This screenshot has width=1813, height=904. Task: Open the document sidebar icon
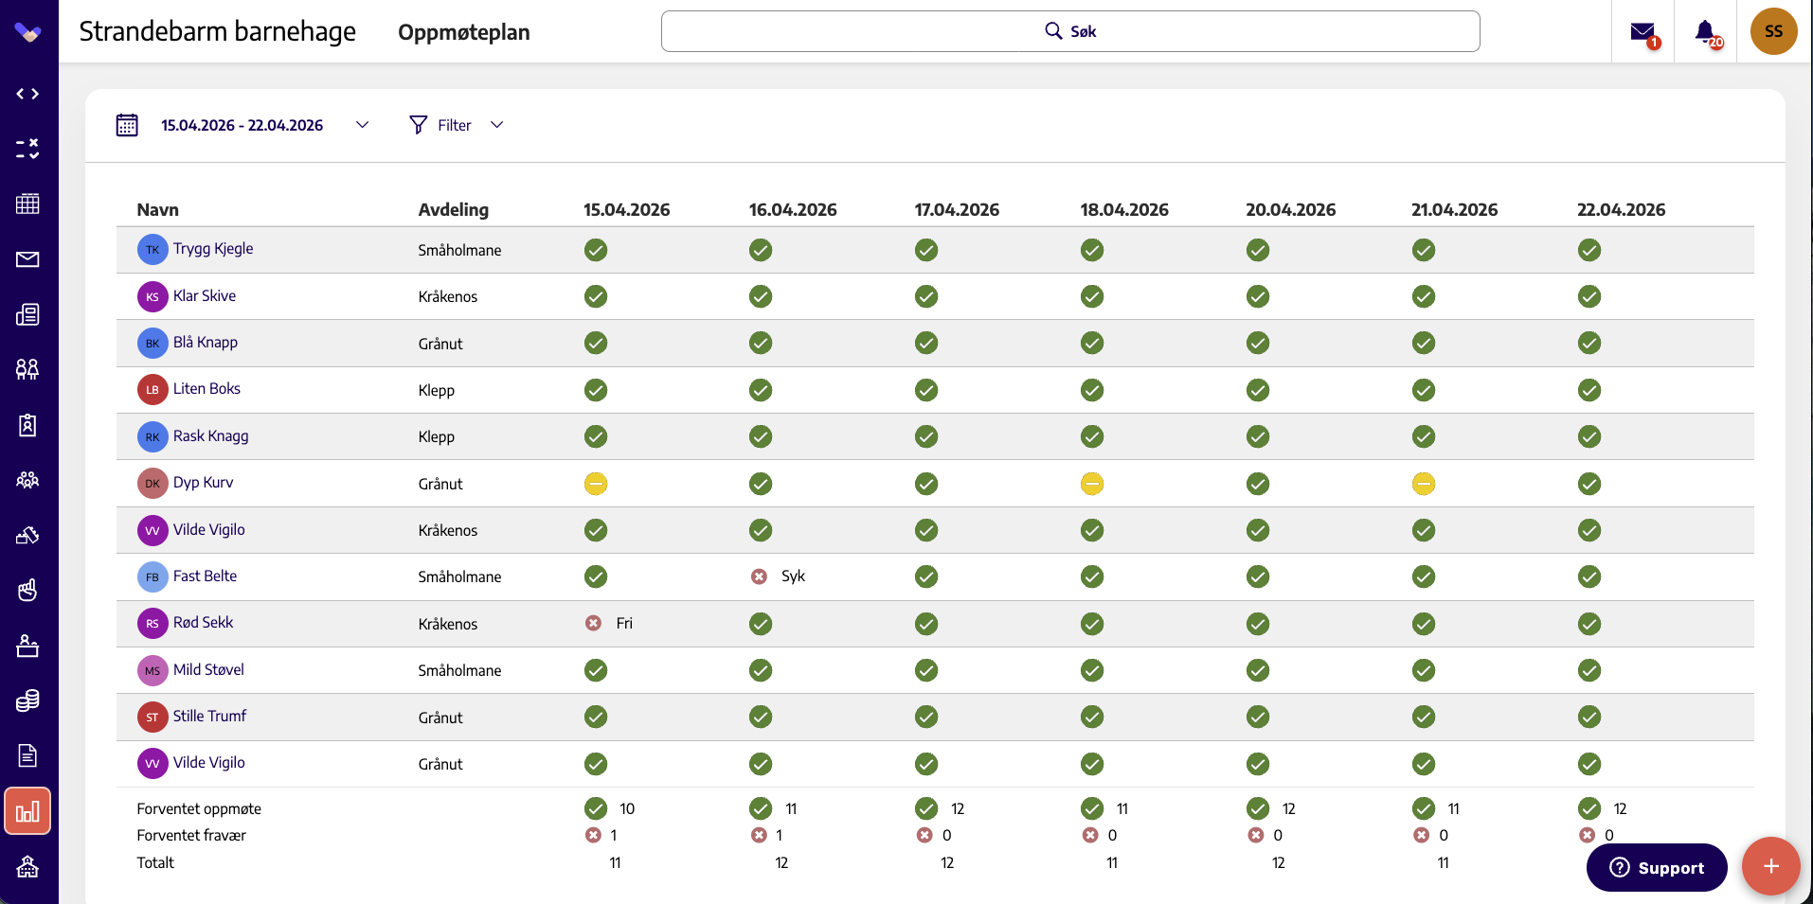27,755
